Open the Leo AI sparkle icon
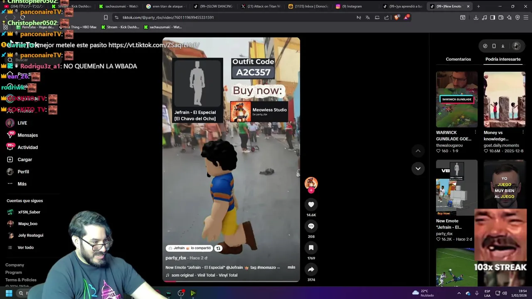The width and height of the screenshot is (532, 299). point(509,17)
